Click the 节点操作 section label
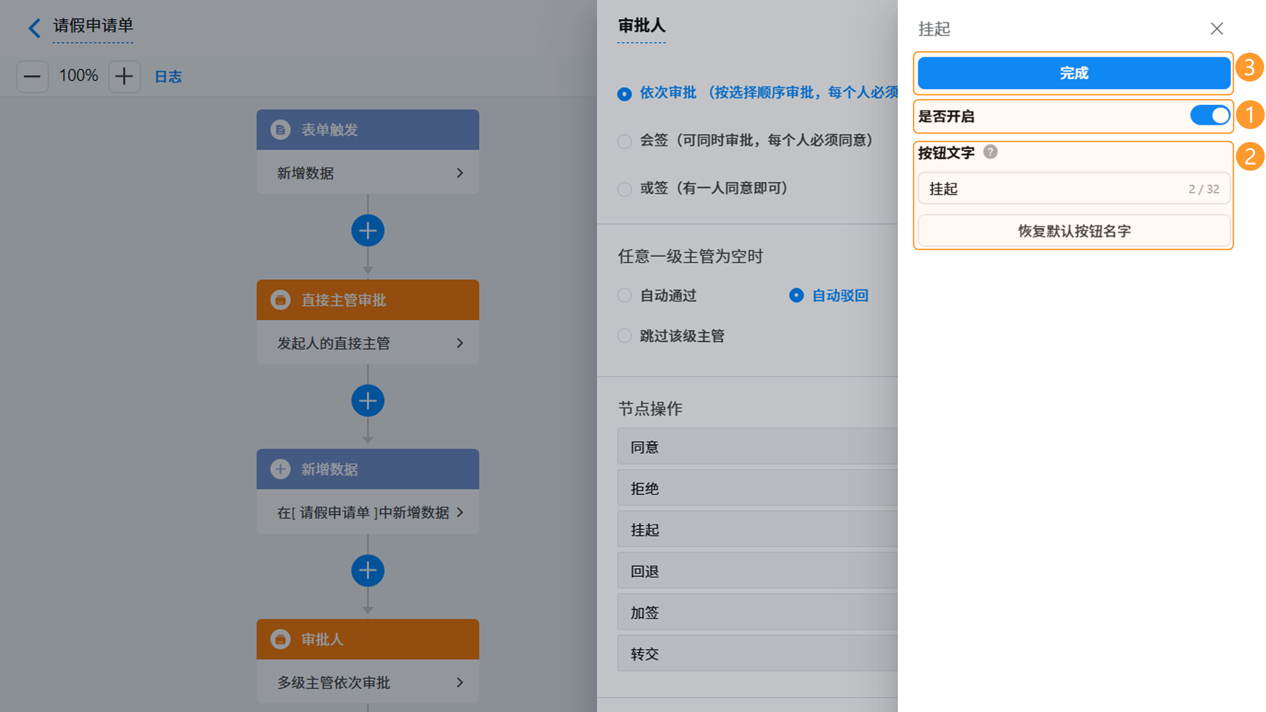The height and width of the screenshot is (712, 1266). point(650,408)
